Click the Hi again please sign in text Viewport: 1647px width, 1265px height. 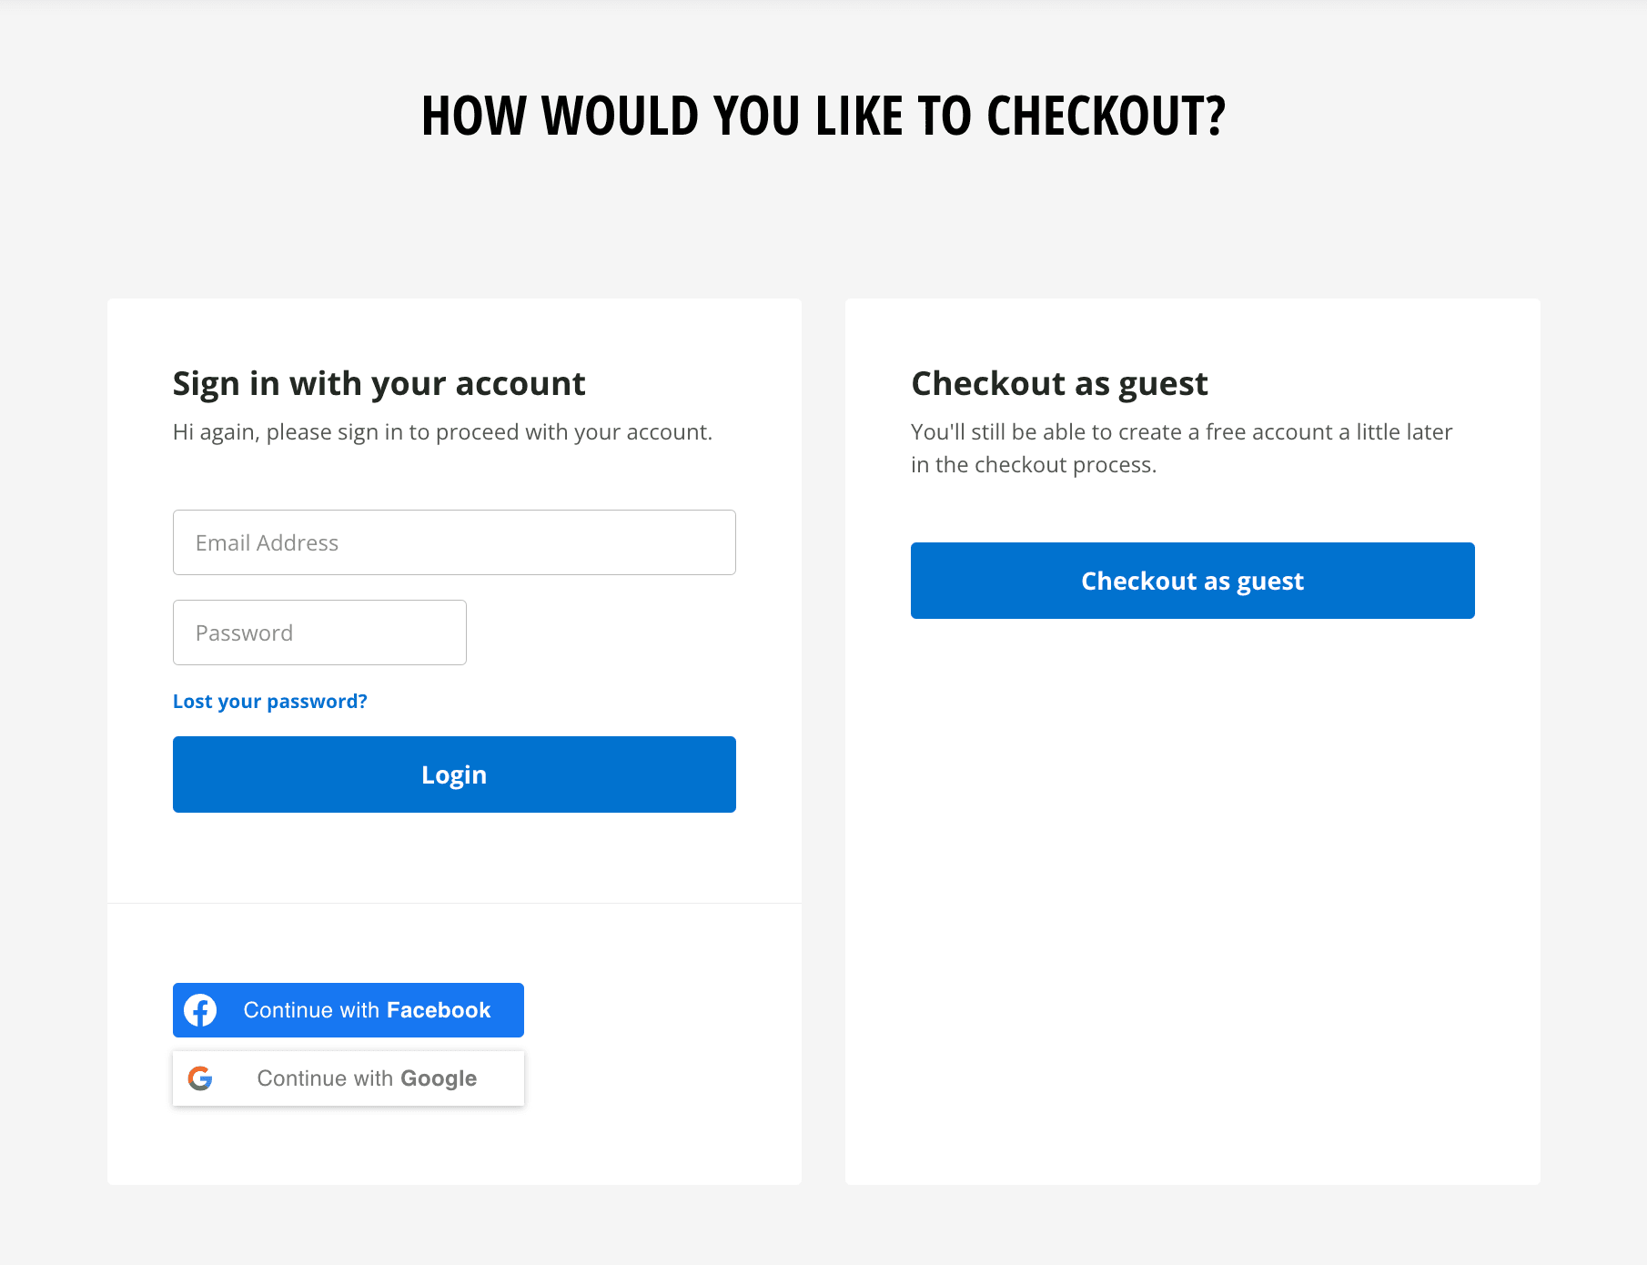(x=442, y=432)
